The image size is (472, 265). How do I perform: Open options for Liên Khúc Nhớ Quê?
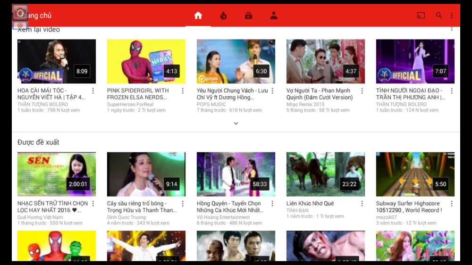[x=362, y=204]
